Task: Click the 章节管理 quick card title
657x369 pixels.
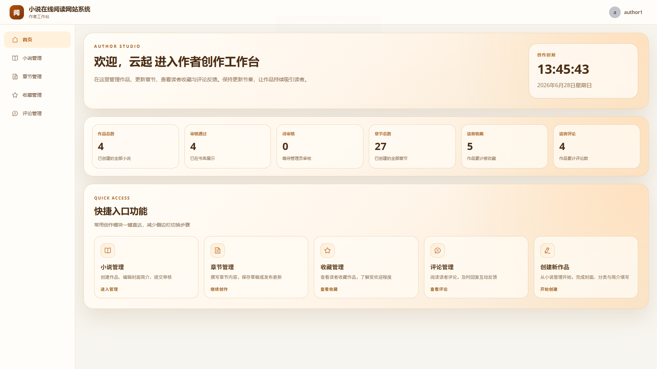Action: point(222,267)
